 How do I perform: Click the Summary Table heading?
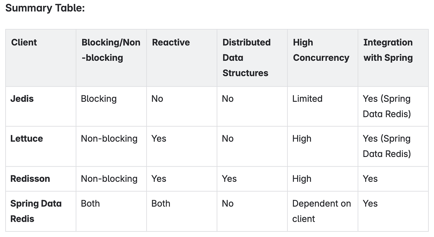coord(45,8)
